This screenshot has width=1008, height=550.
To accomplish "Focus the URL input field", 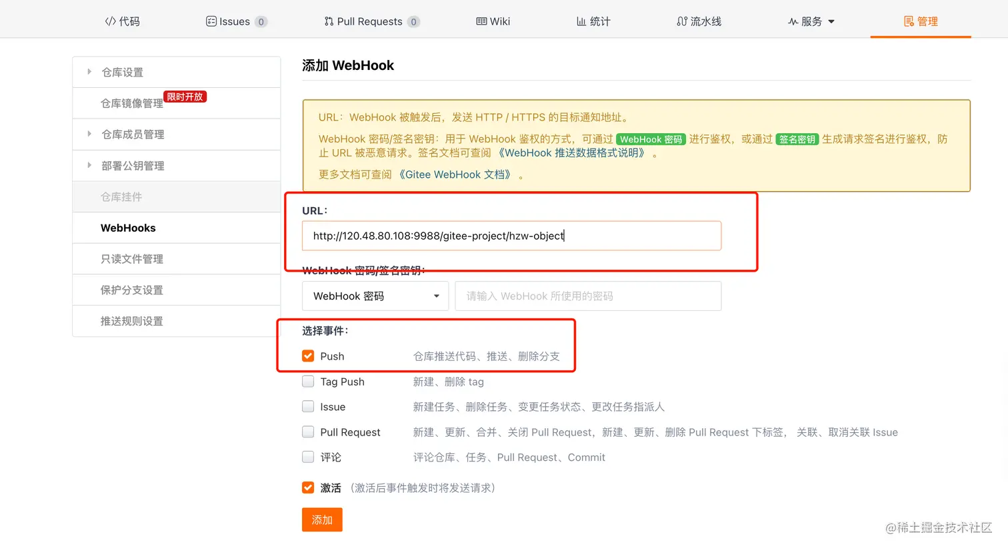I will [511, 236].
